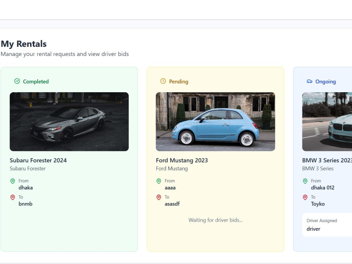Click the green From pin above dhaka 012
The height and width of the screenshot is (264, 352).
(305, 181)
